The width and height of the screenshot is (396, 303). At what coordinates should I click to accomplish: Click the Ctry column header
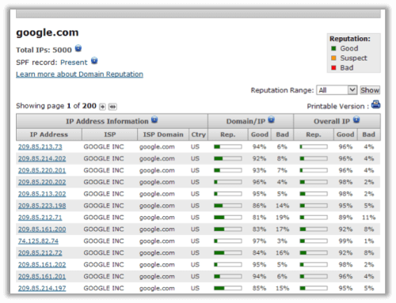click(x=199, y=134)
